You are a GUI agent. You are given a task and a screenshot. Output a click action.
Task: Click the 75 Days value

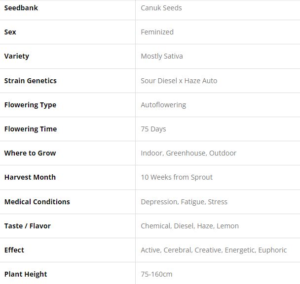coord(153,129)
